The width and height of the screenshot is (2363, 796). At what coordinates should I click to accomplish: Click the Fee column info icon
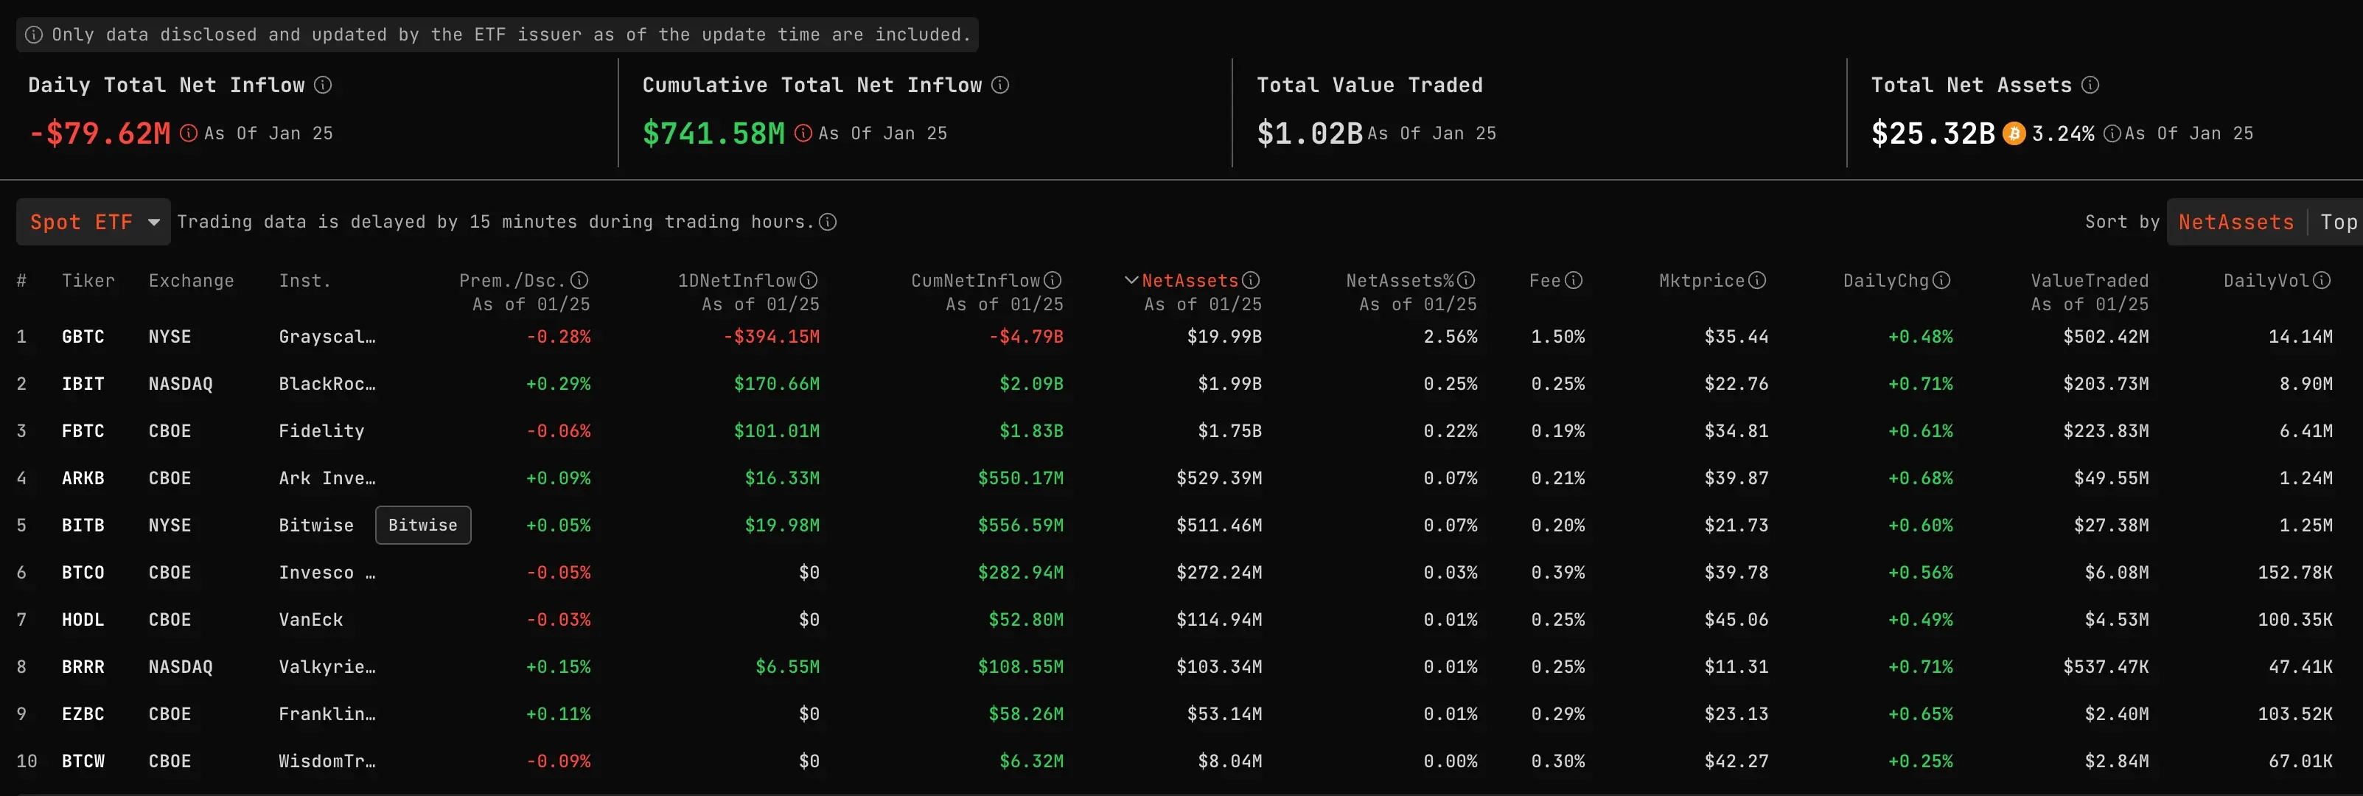(1575, 279)
